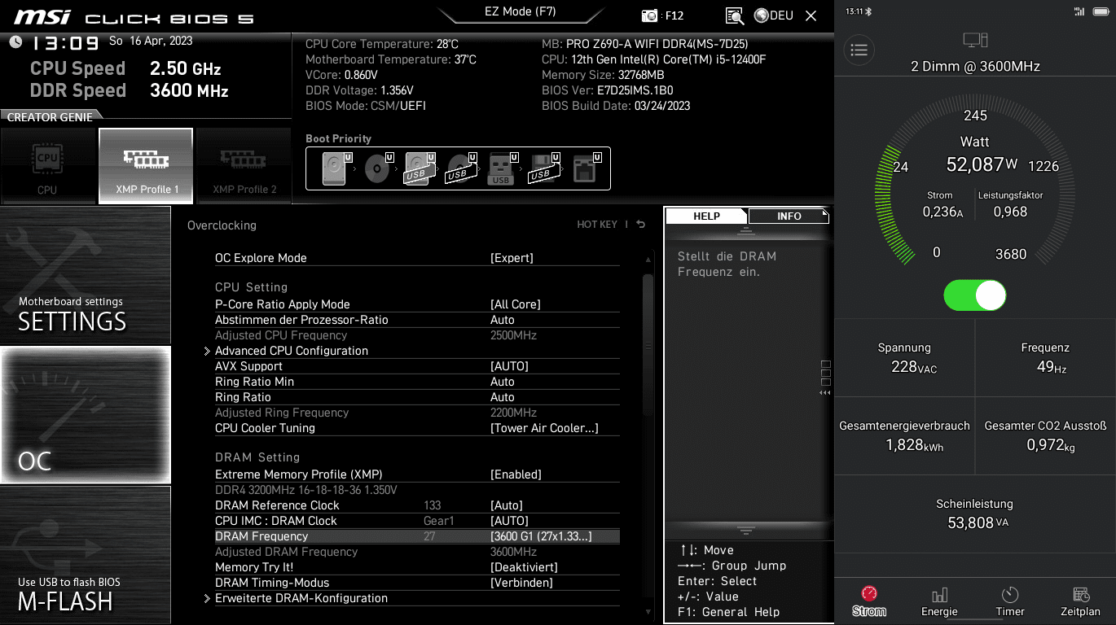
Task: Open the Energie tab
Action: point(939,601)
